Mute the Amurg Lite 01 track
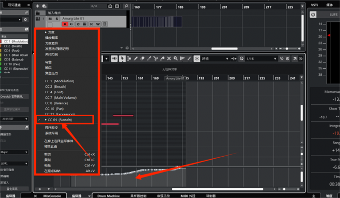The image size is (340, 198). tap(50, 18)
